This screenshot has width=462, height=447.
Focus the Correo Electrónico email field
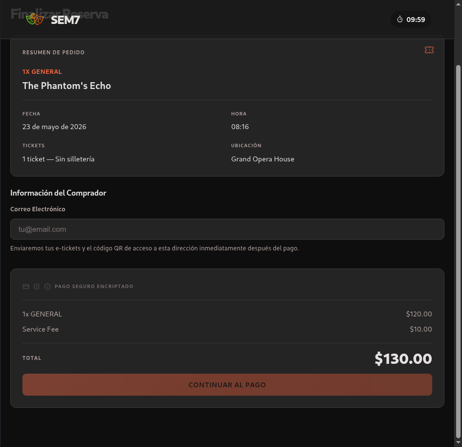pos(227,229)
